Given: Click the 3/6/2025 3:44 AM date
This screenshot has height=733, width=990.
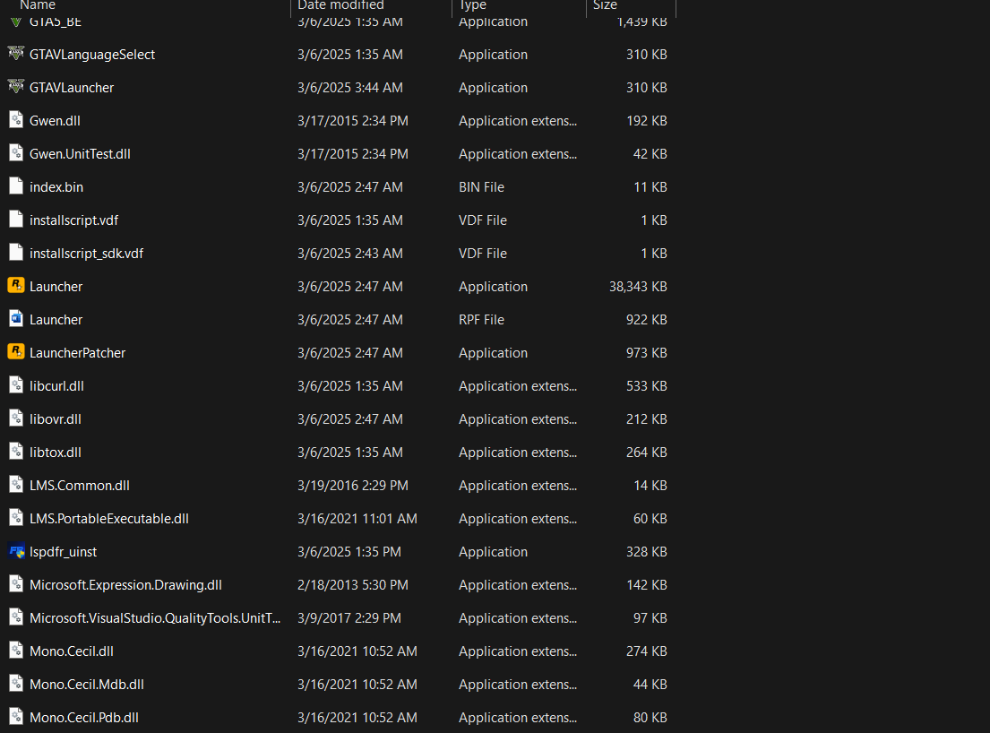Looking at the screenshot, I should point(350,88).
